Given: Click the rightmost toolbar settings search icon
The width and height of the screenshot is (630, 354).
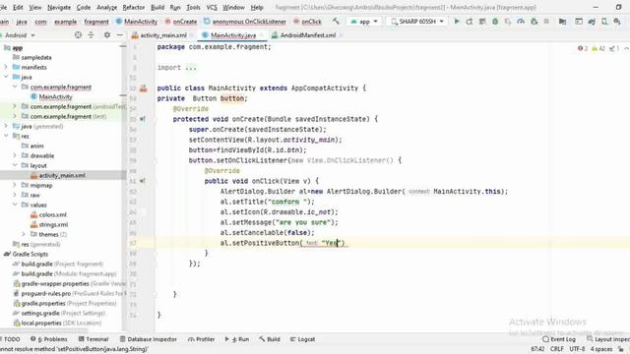Looking at the screenshot, I should (x=617, y=22).
